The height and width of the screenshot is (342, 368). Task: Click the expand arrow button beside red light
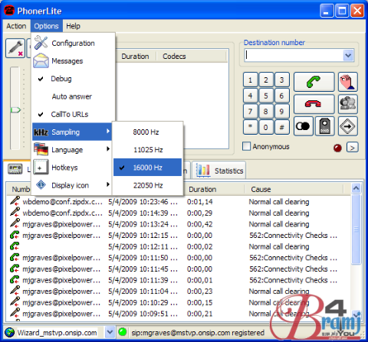[x=353, y=148]
